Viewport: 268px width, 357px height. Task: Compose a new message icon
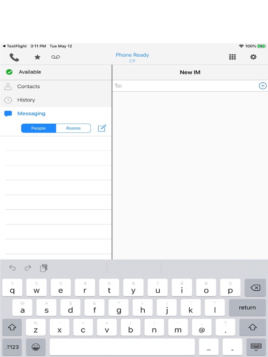tap(102, 128)
